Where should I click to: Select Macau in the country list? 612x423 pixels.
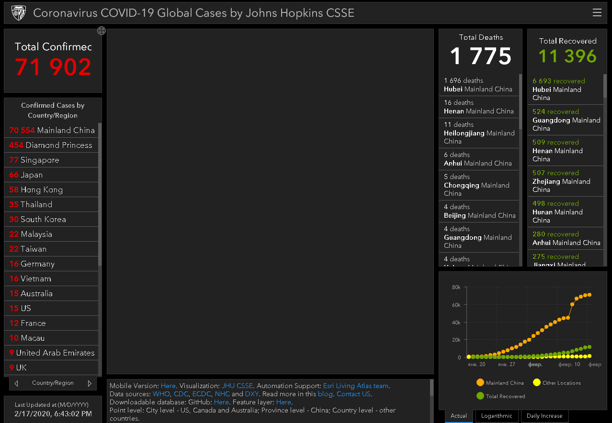point(52,338)
